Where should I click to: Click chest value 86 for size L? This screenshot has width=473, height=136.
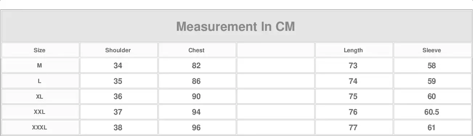pyautogui.click(x=196, y=81)
